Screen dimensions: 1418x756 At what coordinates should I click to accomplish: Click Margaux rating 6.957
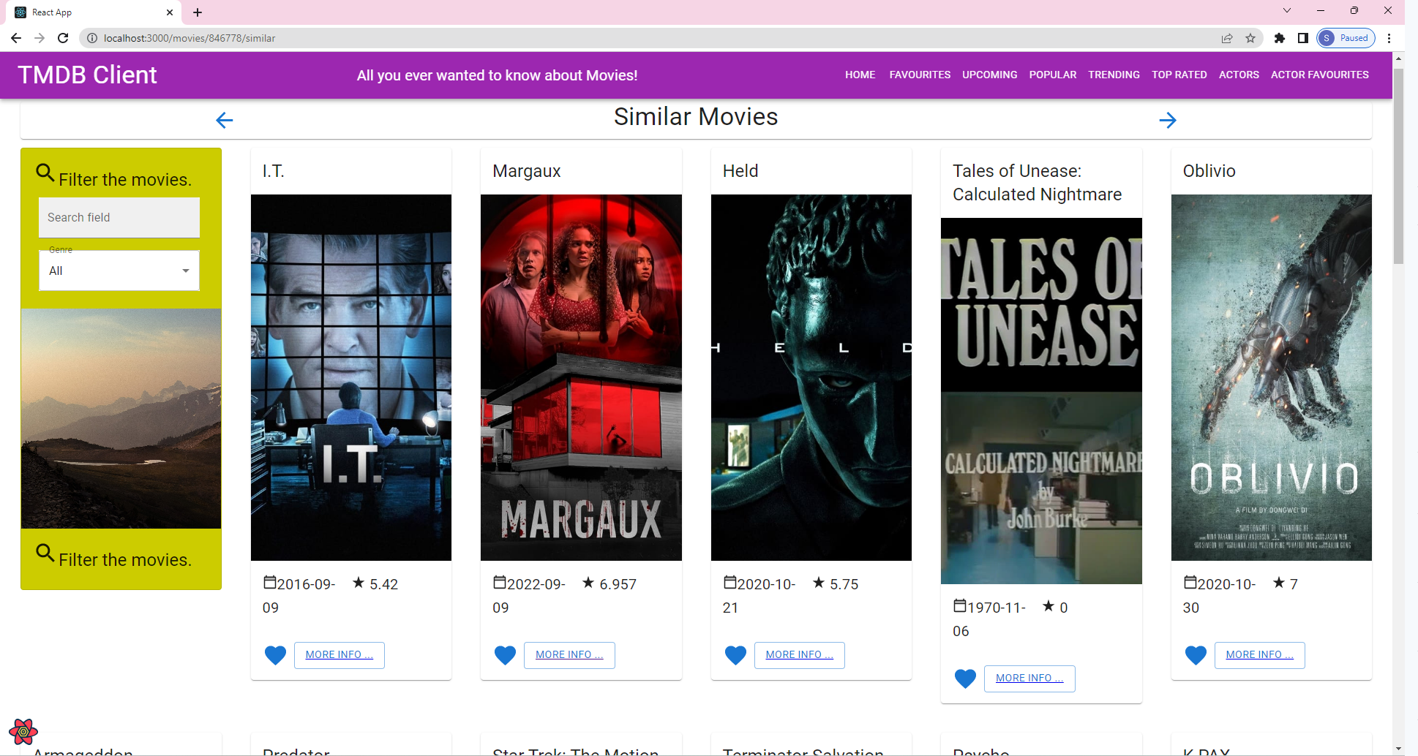618,584
